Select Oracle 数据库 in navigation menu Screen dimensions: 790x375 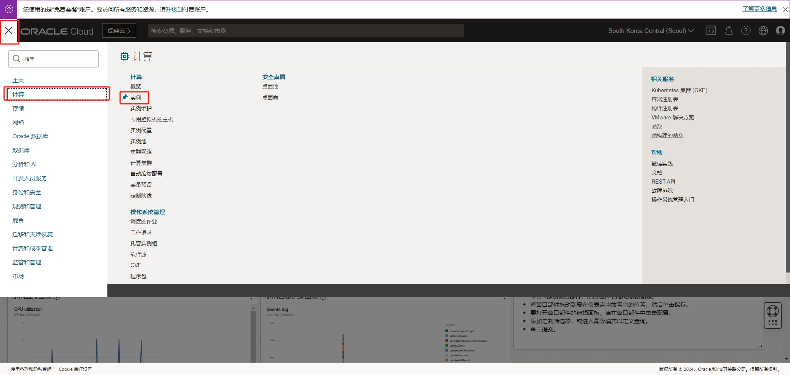pos(30,136)
